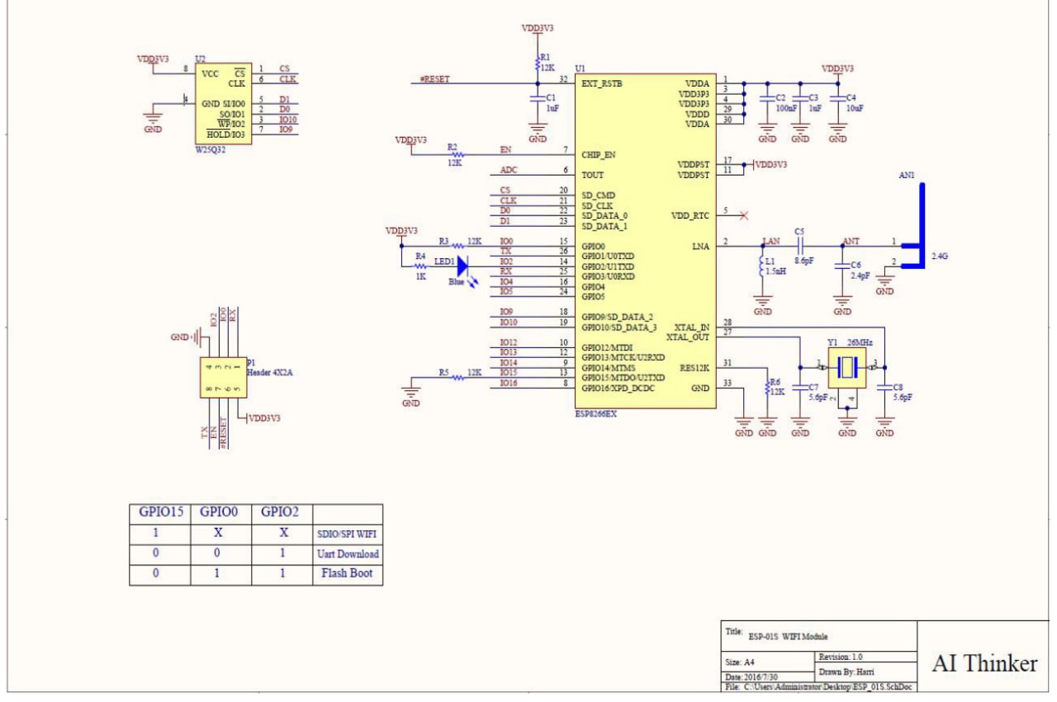Click the 'RES12K' pin label

click(x=693, y=368)
